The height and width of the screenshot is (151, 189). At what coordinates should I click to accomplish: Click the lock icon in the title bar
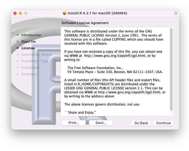click(x=176, y=13)
